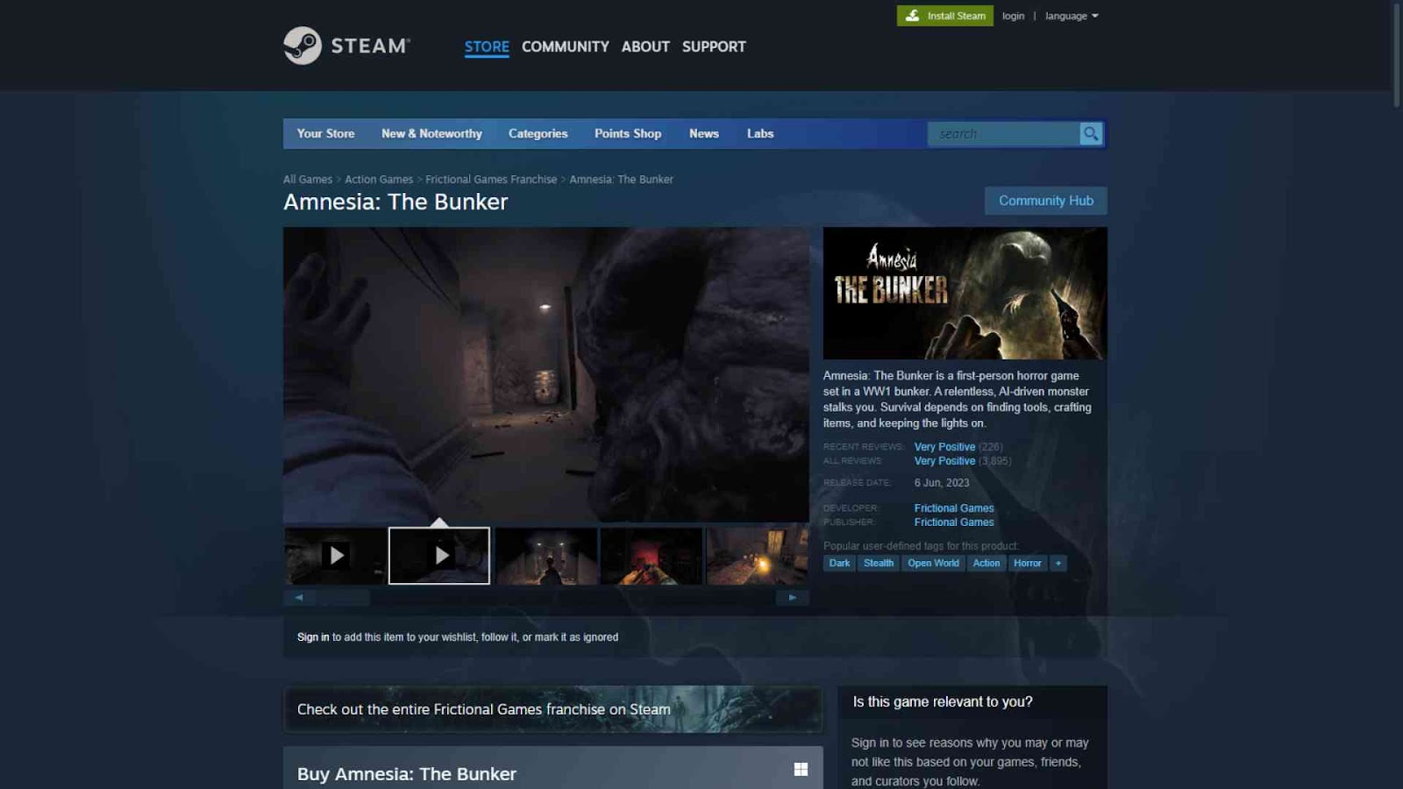Click the main gameplay video player
Viewport: 1403px width, 789px height.
pos(546,375)
